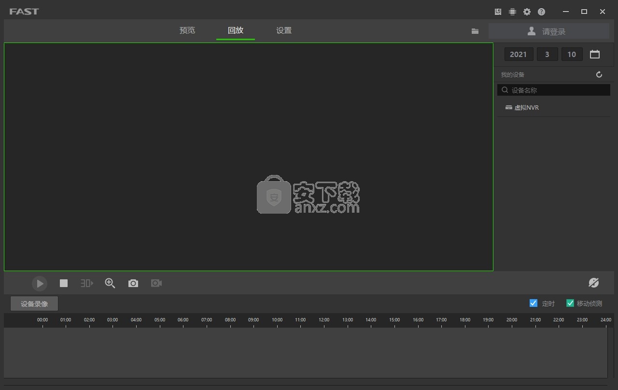Click the 23:00 timeline marker
This screenshot has height=390, width=618.
(x=582, y=320)
